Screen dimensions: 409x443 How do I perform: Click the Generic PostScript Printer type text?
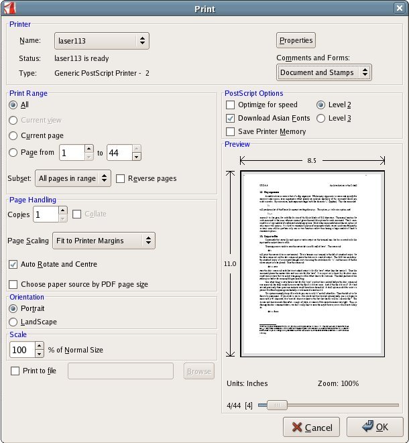coord(102,74)
